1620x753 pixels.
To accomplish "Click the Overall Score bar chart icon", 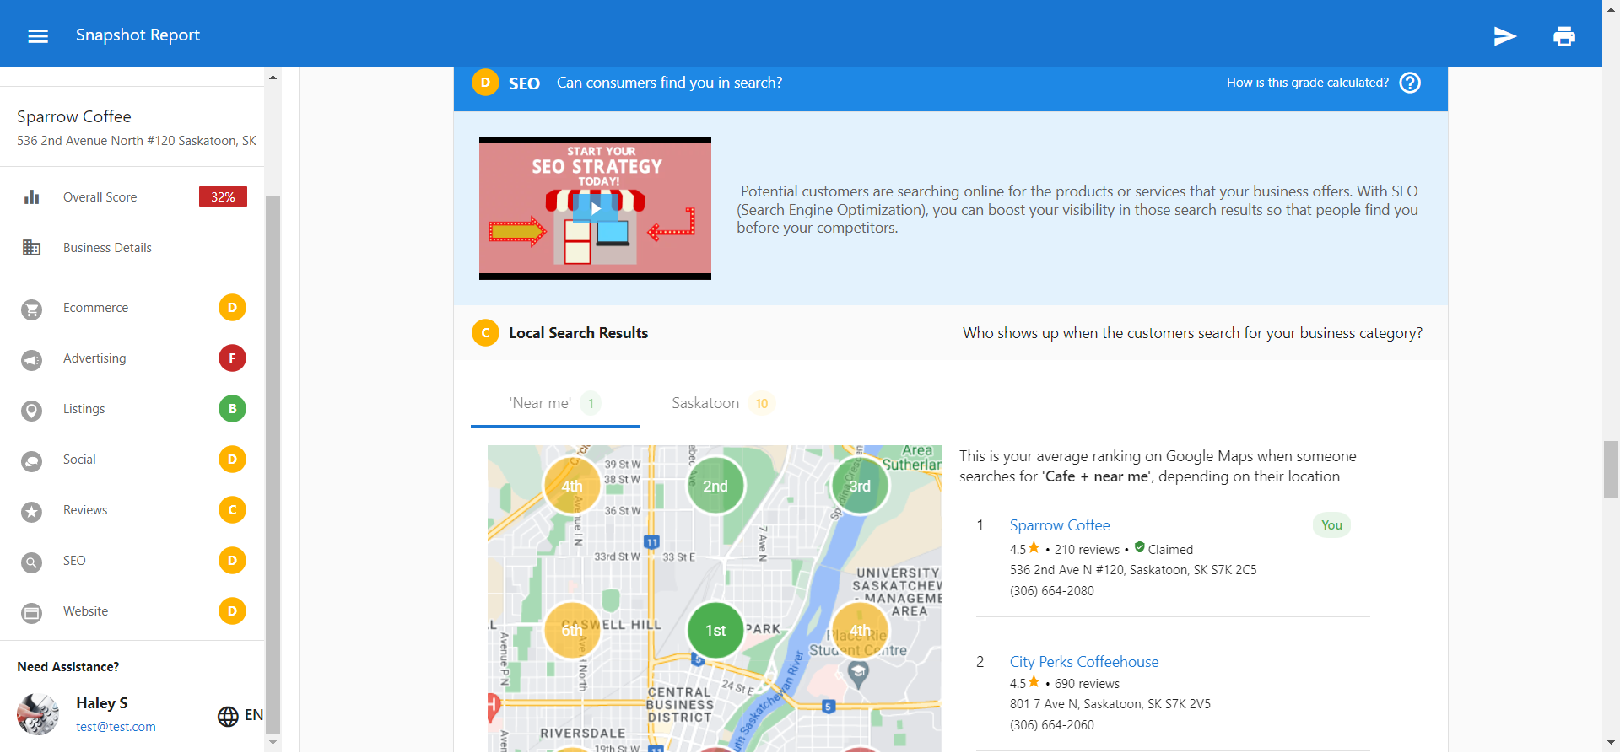I will (32, 197).
